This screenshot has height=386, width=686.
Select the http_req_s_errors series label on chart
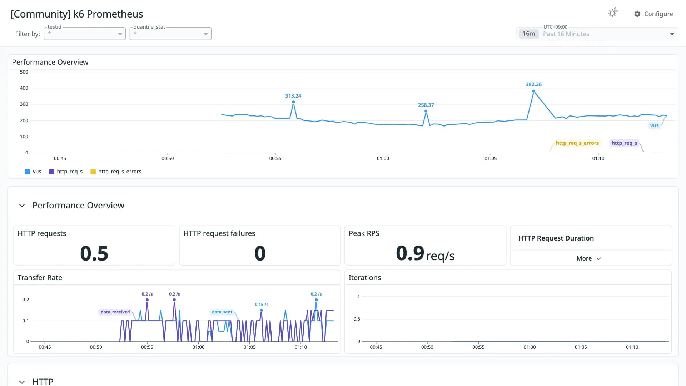577,143
